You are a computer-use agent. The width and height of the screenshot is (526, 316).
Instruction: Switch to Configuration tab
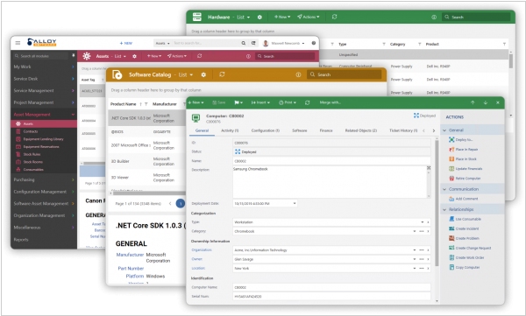[x=266, y=130]
